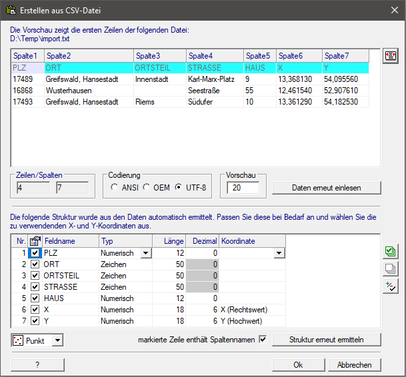
Task: Click the Abbrechen button
Action: pyautogui.click(x=354, y=365)
